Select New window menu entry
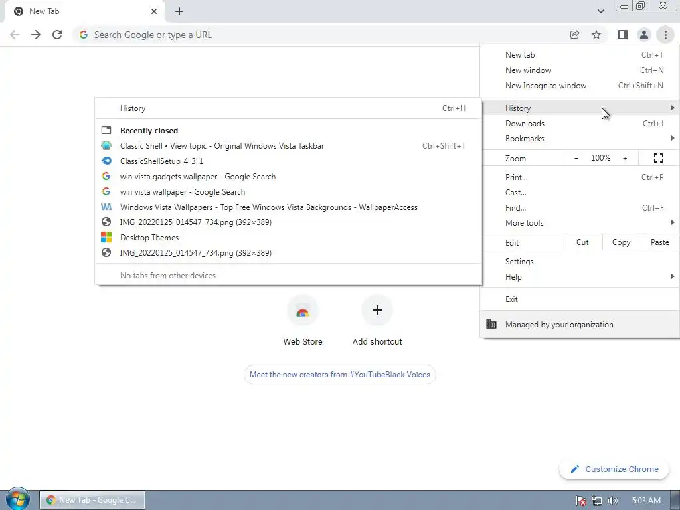 pos(580,70)
